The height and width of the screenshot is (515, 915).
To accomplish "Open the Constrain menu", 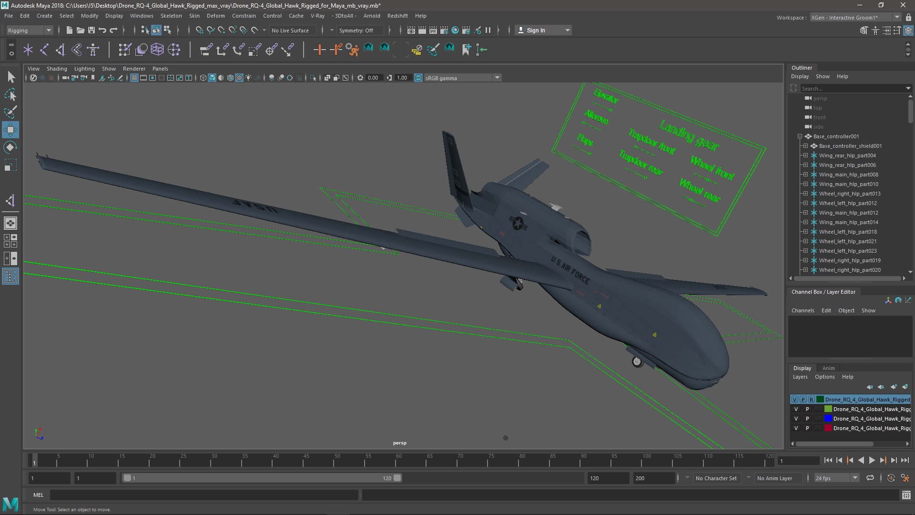I will click(244, 16).
